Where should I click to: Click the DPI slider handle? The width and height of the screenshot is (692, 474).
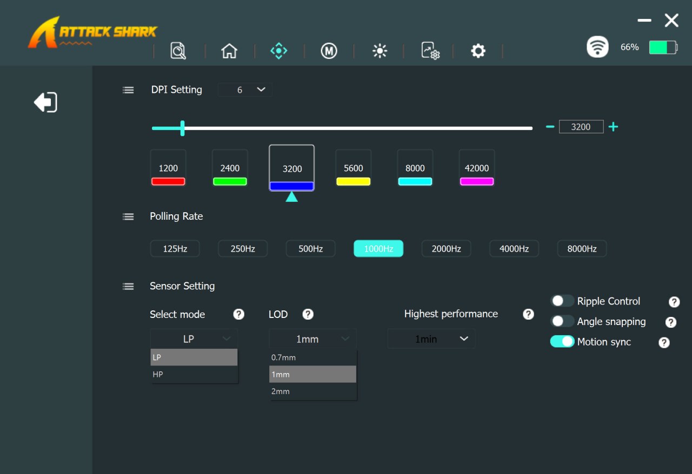(183, 128)
